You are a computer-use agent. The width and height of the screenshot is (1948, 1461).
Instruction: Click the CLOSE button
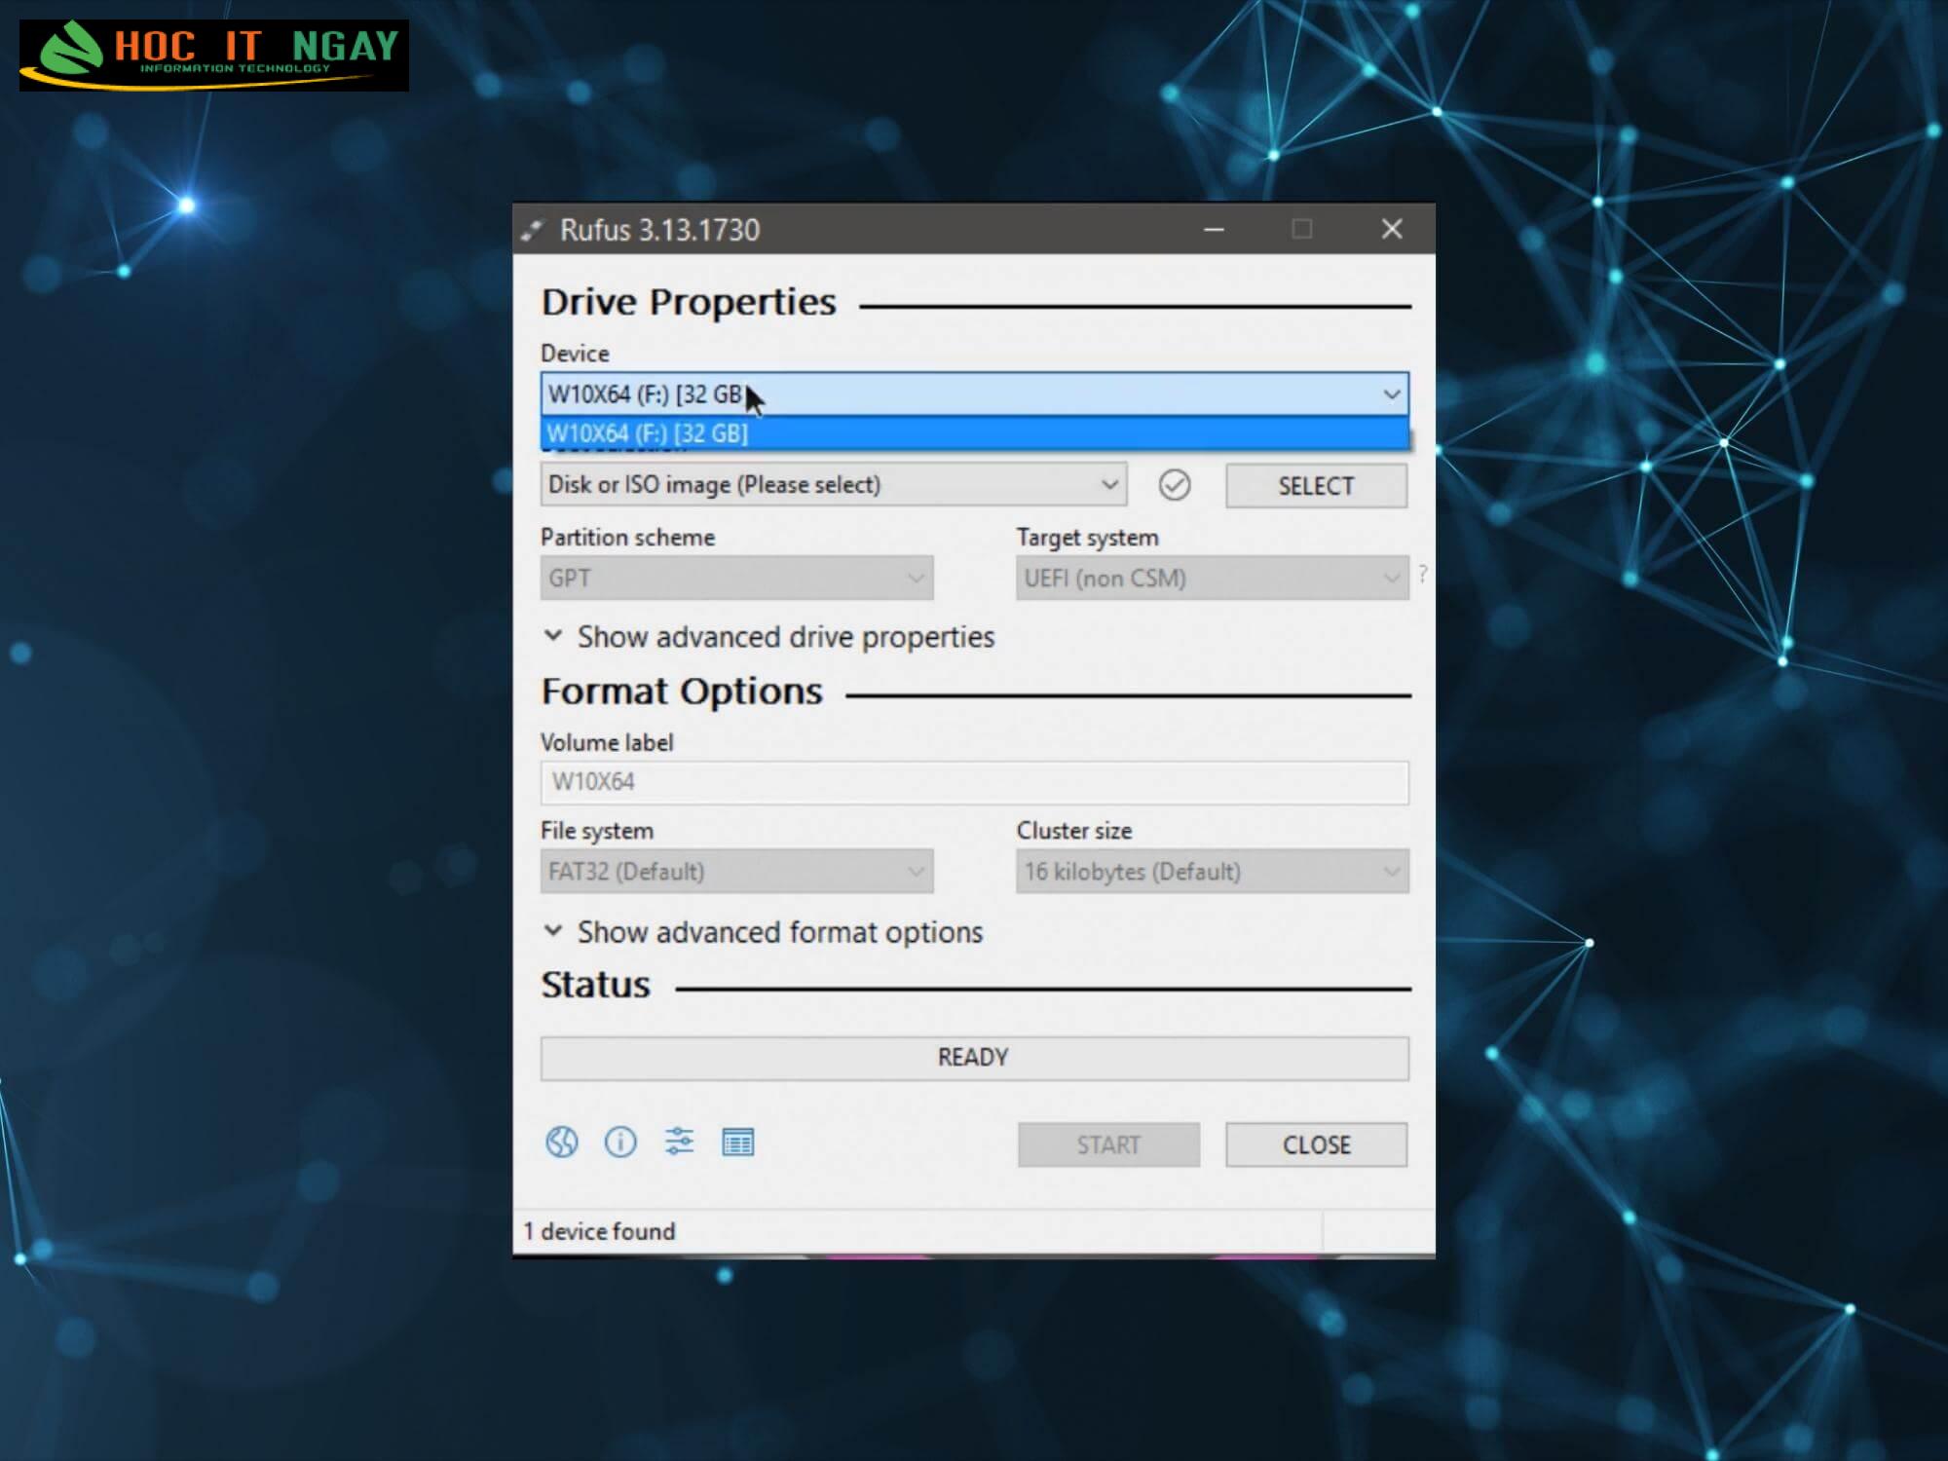[x=1316, y=1144]
